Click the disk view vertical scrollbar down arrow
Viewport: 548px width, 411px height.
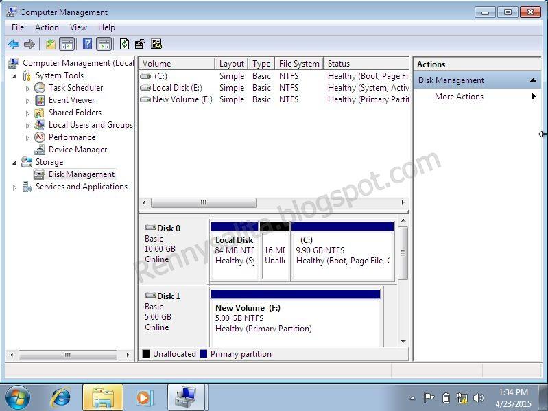point(403,342)
